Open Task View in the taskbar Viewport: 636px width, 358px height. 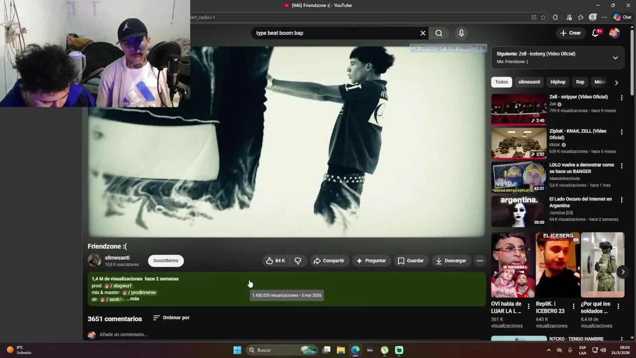(326, 350)
